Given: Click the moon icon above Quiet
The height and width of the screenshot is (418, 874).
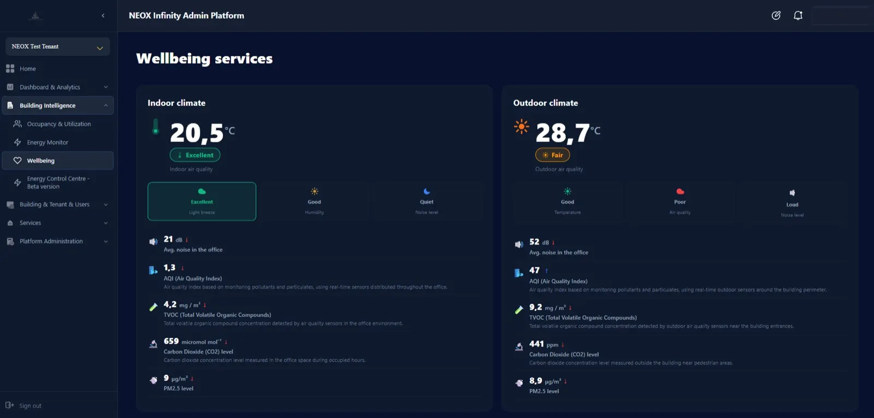Looking at the screenshot, I should tap(427, 191).
